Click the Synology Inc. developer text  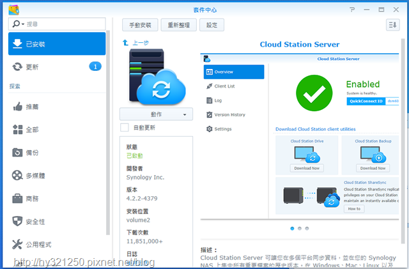coord(145,178)
